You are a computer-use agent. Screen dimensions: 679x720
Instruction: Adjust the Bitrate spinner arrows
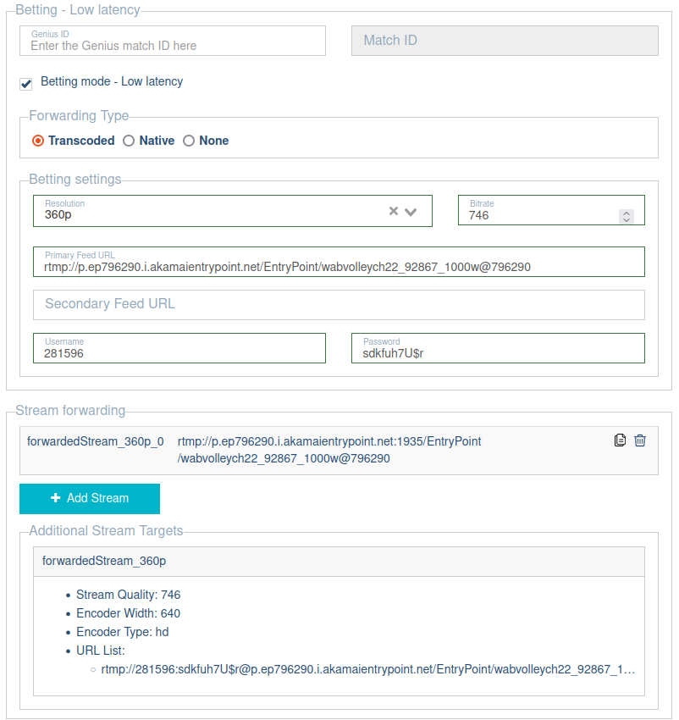[627, 217]
